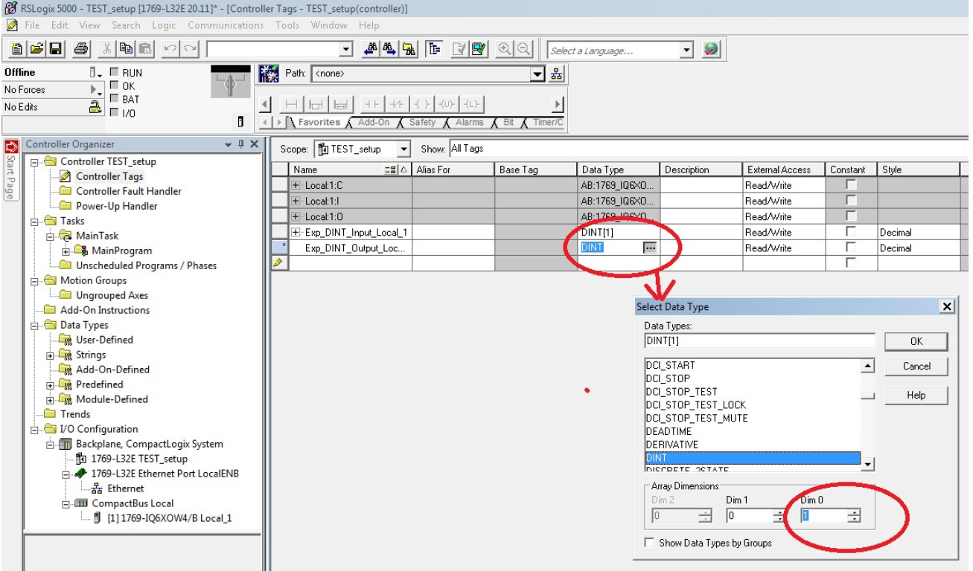
Task: Toggle the Controller Organizer toolbar icon
Action: pyautogui.click(x=434, y=50)
